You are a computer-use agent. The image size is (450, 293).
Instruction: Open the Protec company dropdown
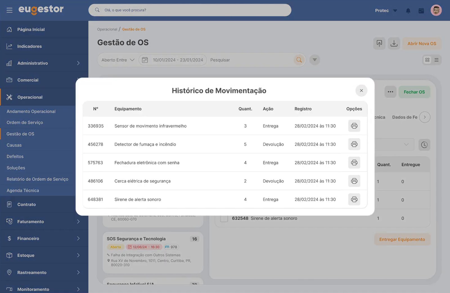click(386, 11)
